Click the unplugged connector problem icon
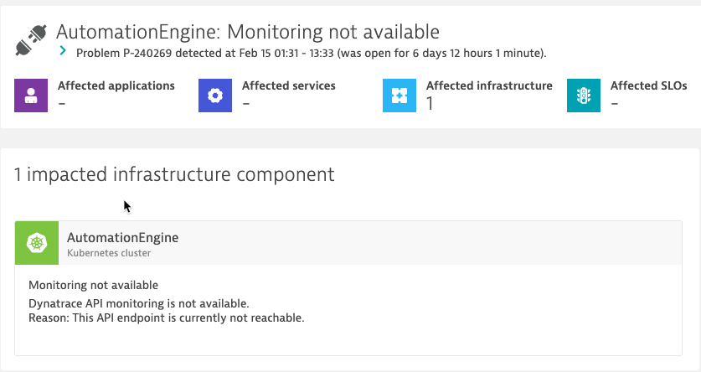 pos(31,40)
